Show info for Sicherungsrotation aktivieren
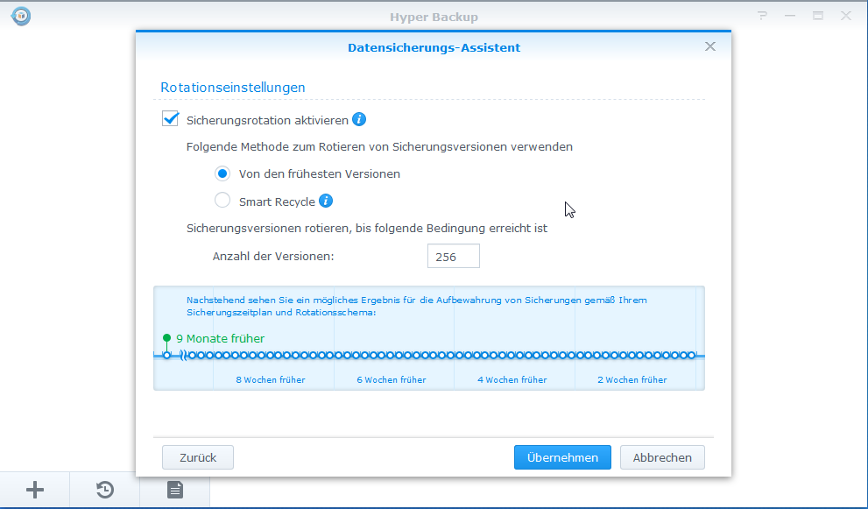The height and width of the screenshot is (509, 868). [359, 120]
